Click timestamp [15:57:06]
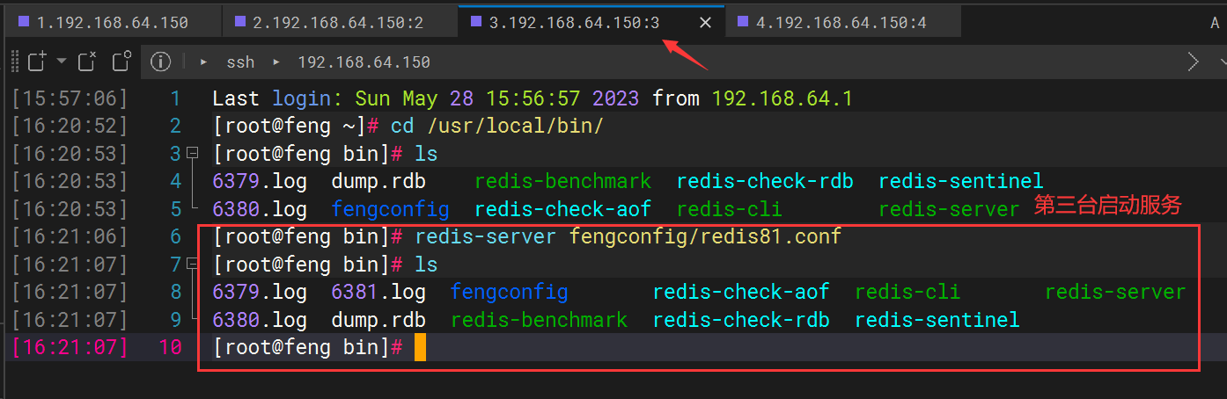Screen dimensions: 1227x399 pos(70,98)
